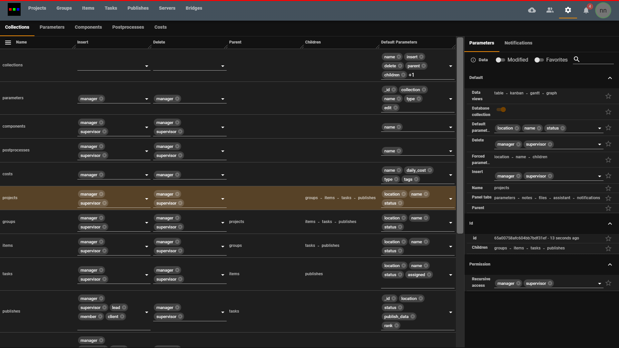Click the search magnifier in Parameters panel
The height and width of the screenshot is (348, 619).
point(577,59)
